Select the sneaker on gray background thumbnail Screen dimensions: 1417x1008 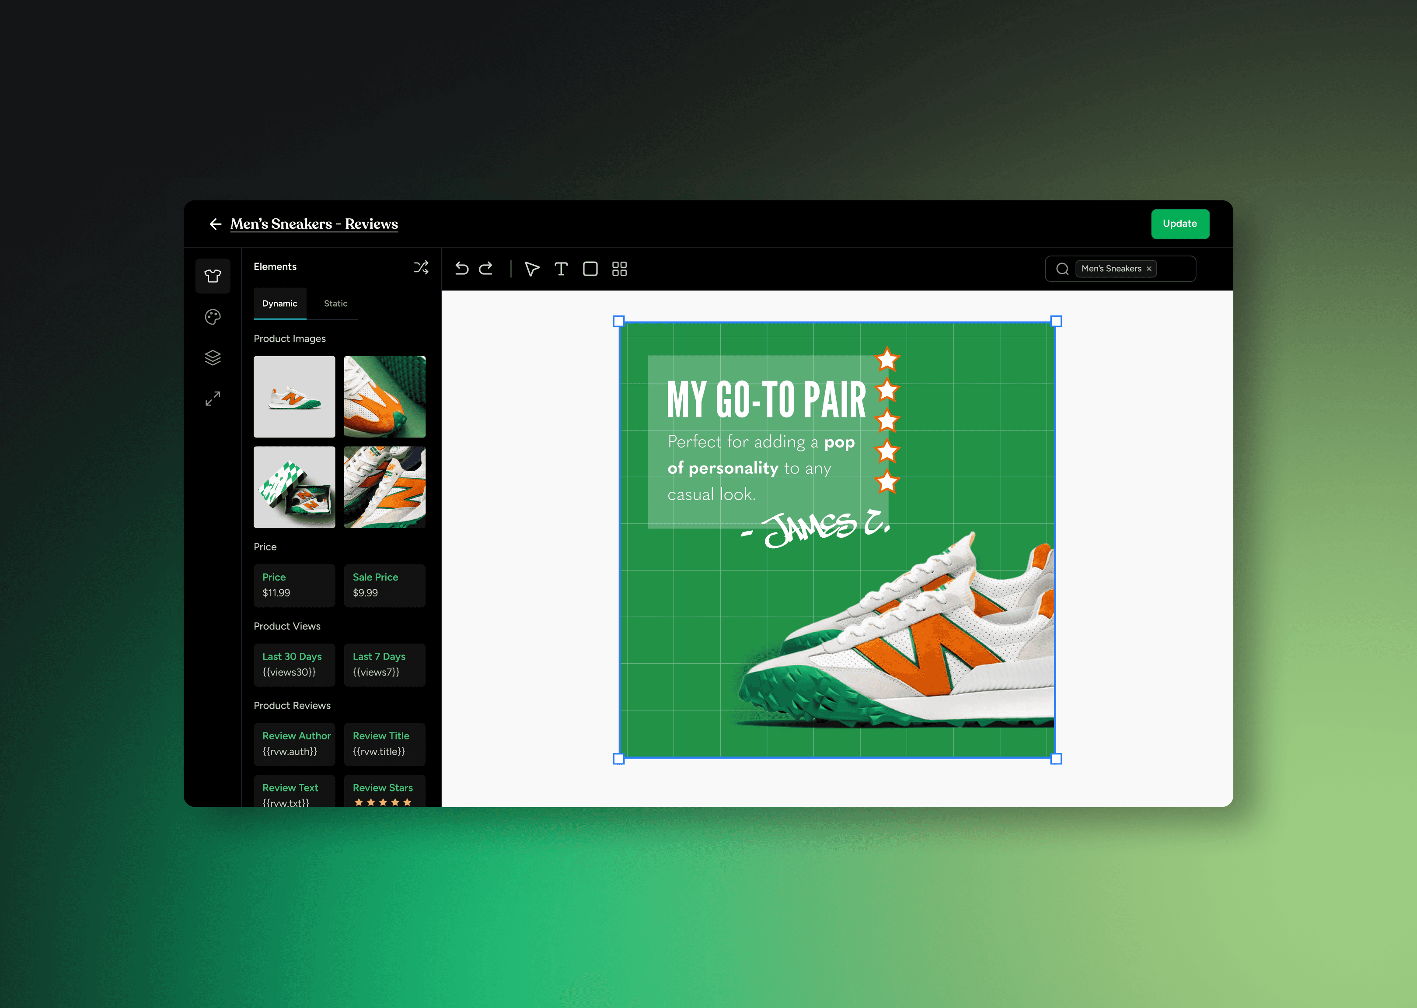pyautogui.click(x=294, y=397)
